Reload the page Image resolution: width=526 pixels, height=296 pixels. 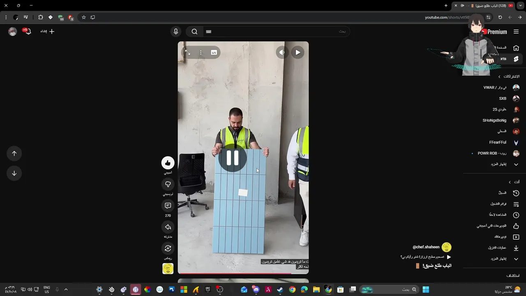pos(500,17)
